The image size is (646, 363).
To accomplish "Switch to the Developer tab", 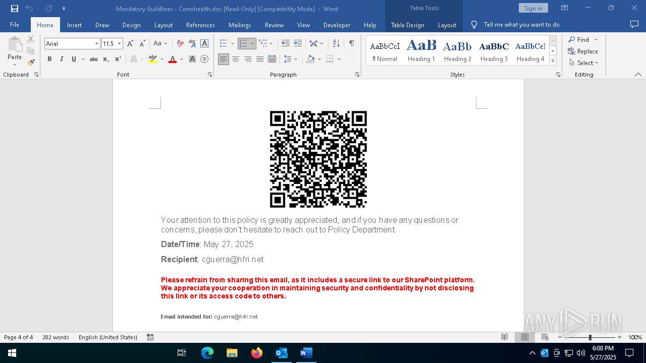I will pyautogui.click(x=337, y=25).
